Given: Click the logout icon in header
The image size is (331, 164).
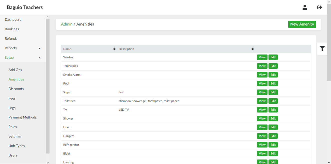Looking at the screenshot, I should coord(319,7).
